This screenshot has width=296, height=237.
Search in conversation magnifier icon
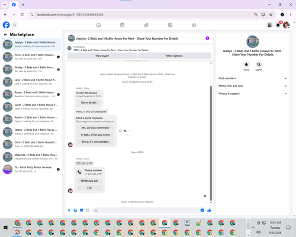(x=259, y=65)
